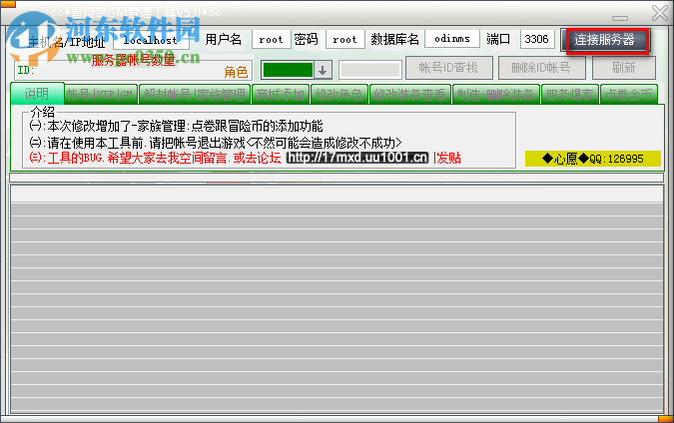The height and width of the screenshot is (423, 674).
Task: Click the 端口 field showing 3306
Action: [x=537, y=39]
